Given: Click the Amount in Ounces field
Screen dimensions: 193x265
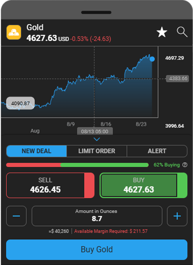Looking at the screenshot, I should 97,216.
